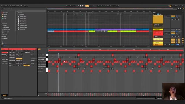Toggle Clip activator in Clip box
This screenshot has width=185, height=104.
click(x=2, y=49)
